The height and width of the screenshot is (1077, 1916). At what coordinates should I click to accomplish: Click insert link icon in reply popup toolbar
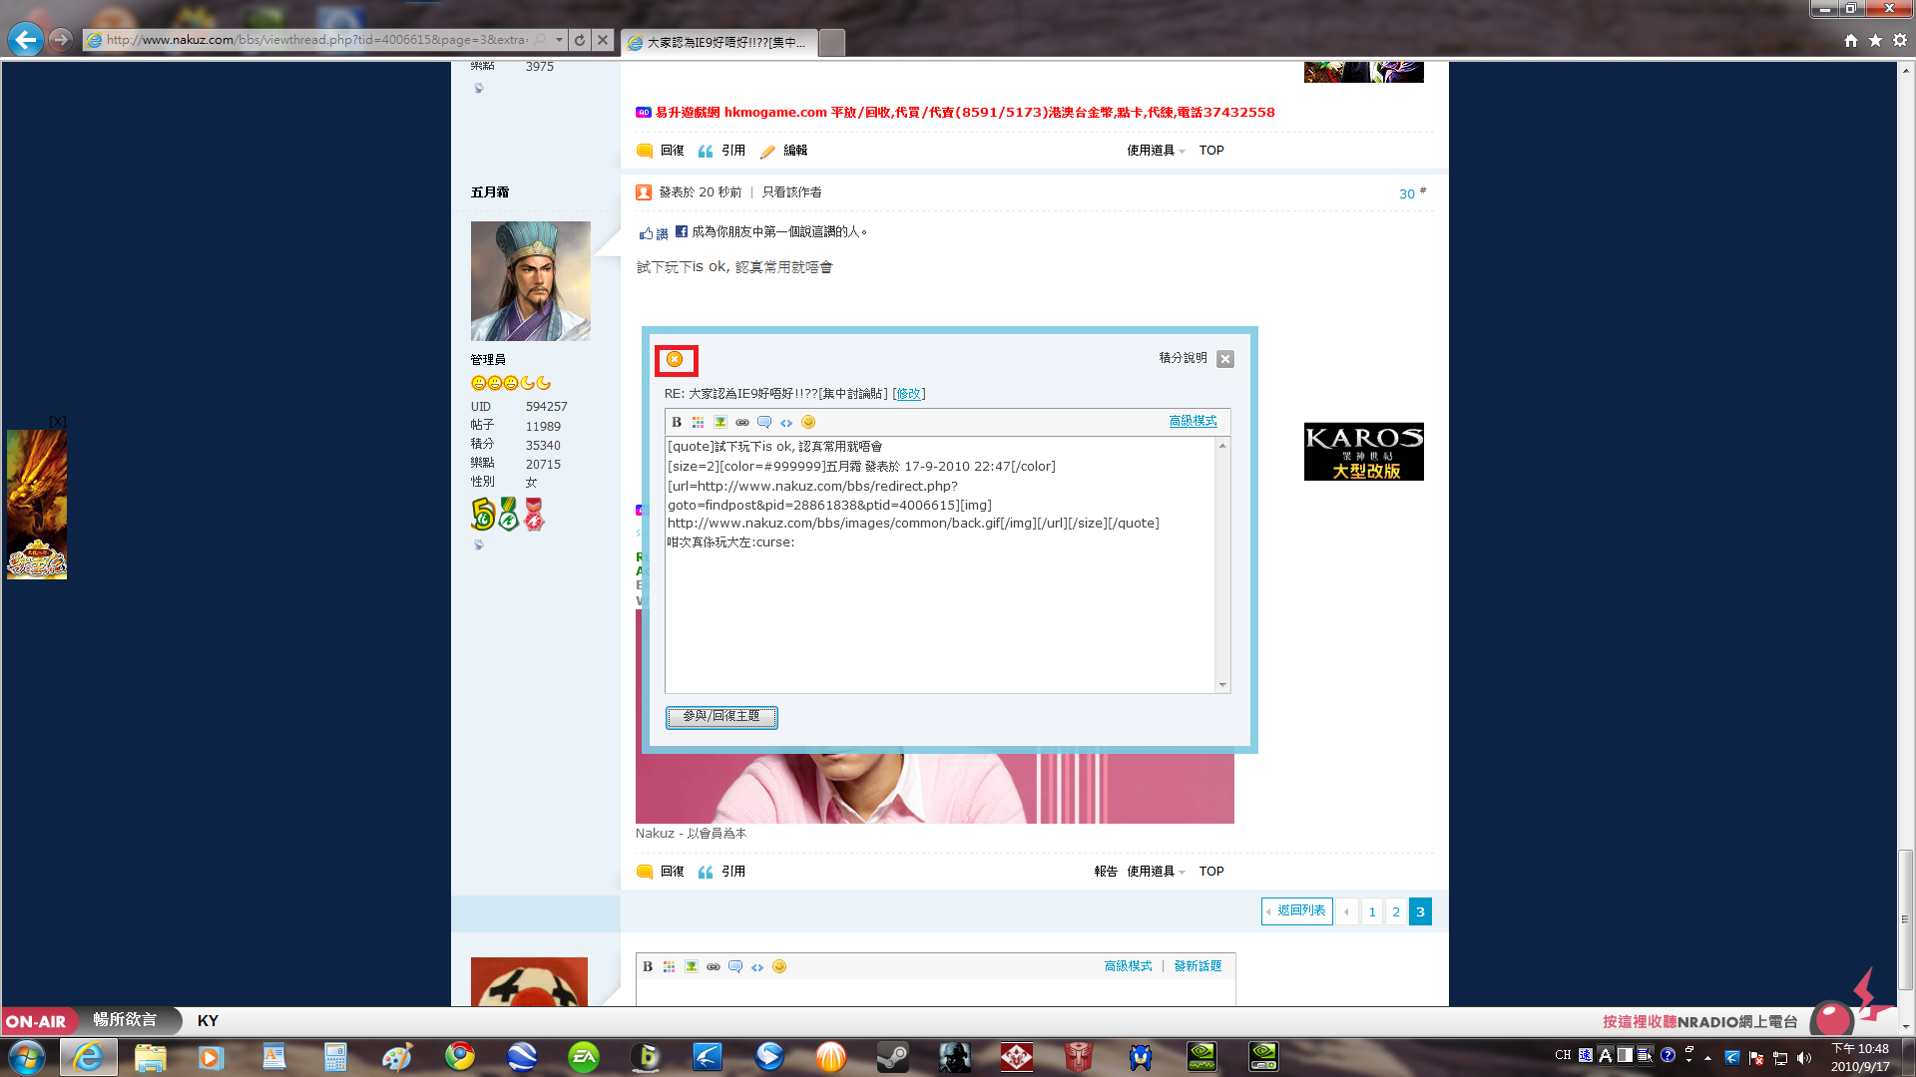pos(741,422)
